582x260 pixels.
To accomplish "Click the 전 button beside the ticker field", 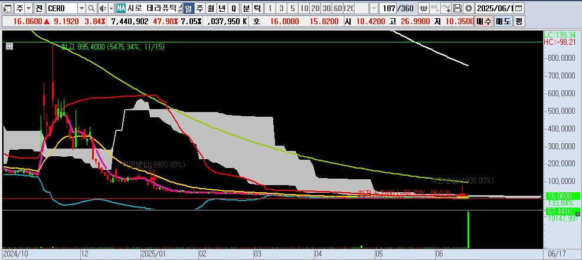I will [40, 8].
